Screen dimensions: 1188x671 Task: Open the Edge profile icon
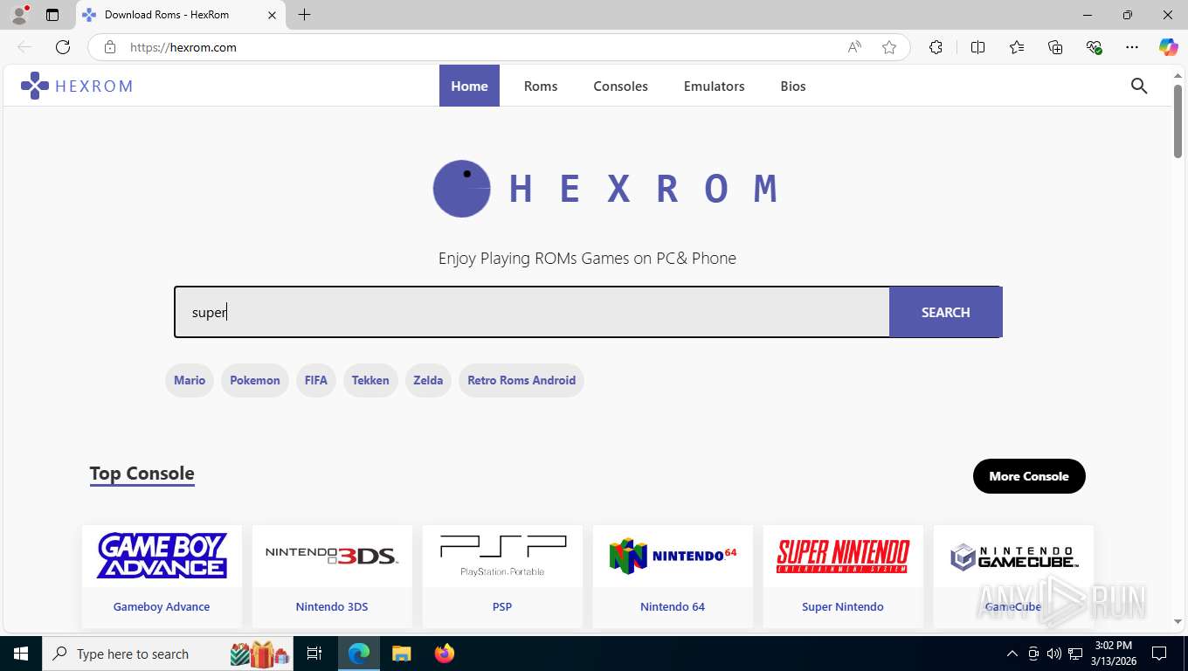(x=18, y=15)
